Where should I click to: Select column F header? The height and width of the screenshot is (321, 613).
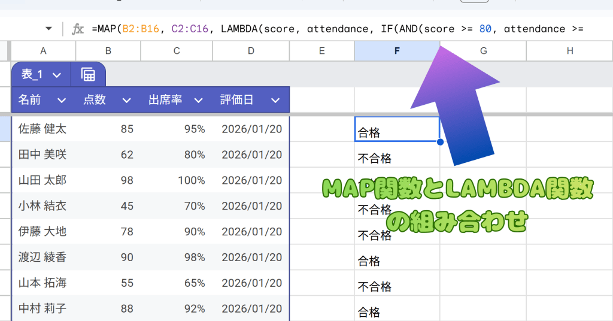[397, 51]
